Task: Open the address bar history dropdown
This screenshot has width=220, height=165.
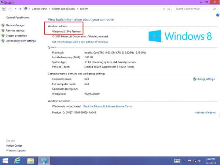Action: coord(164,9)
